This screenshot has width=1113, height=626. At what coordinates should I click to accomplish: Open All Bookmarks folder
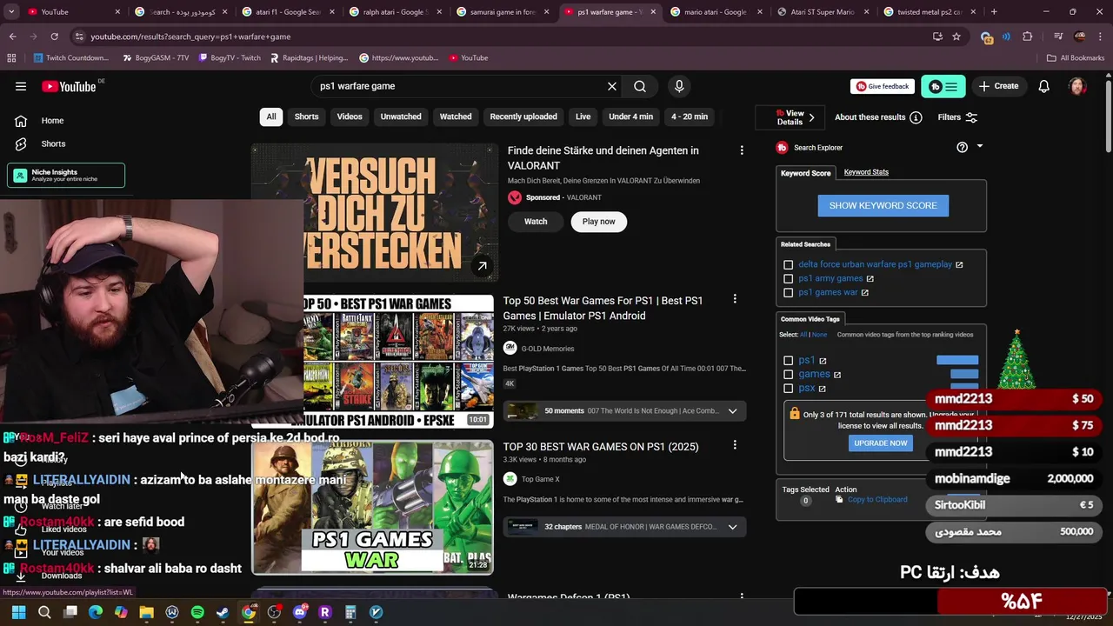(x=1075, y=57)
